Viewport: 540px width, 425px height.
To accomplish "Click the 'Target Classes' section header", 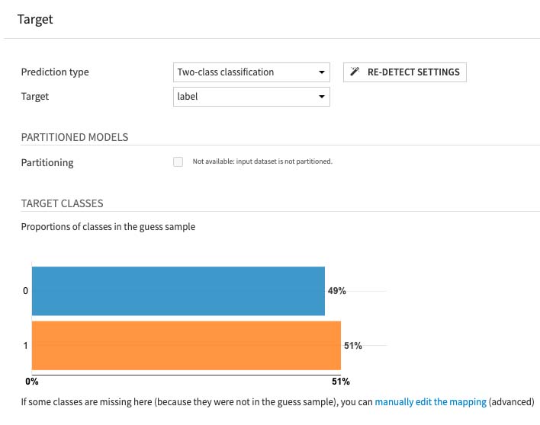I will pos(62,203).
